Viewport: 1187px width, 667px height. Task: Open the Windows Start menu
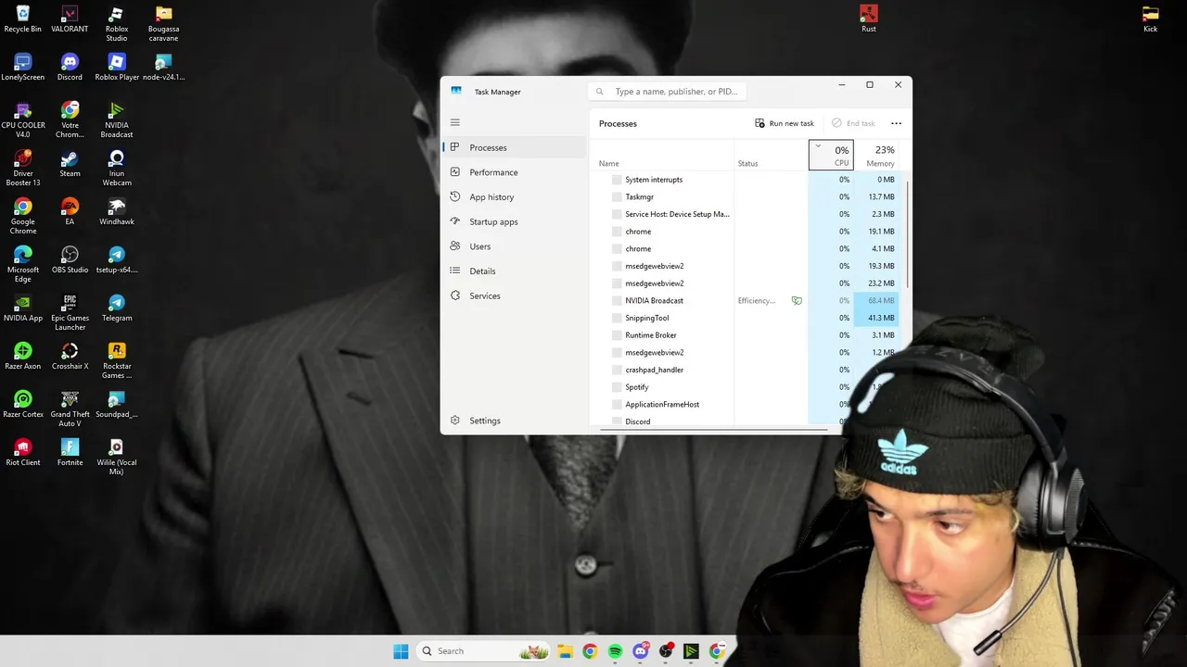(x=401, y=651)
